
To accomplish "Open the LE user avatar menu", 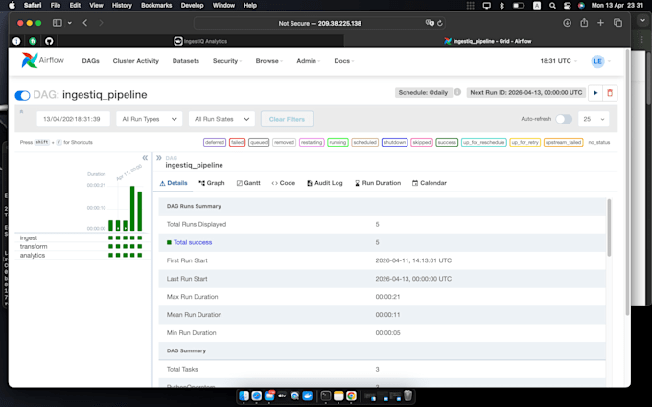I will click(x=601, y=61).
